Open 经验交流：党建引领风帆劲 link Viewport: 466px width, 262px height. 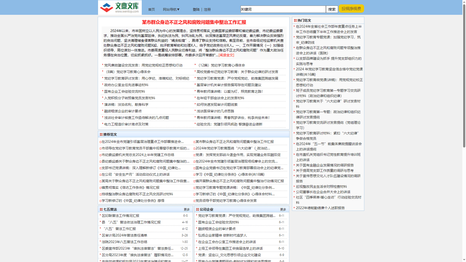tap(229, 124)
